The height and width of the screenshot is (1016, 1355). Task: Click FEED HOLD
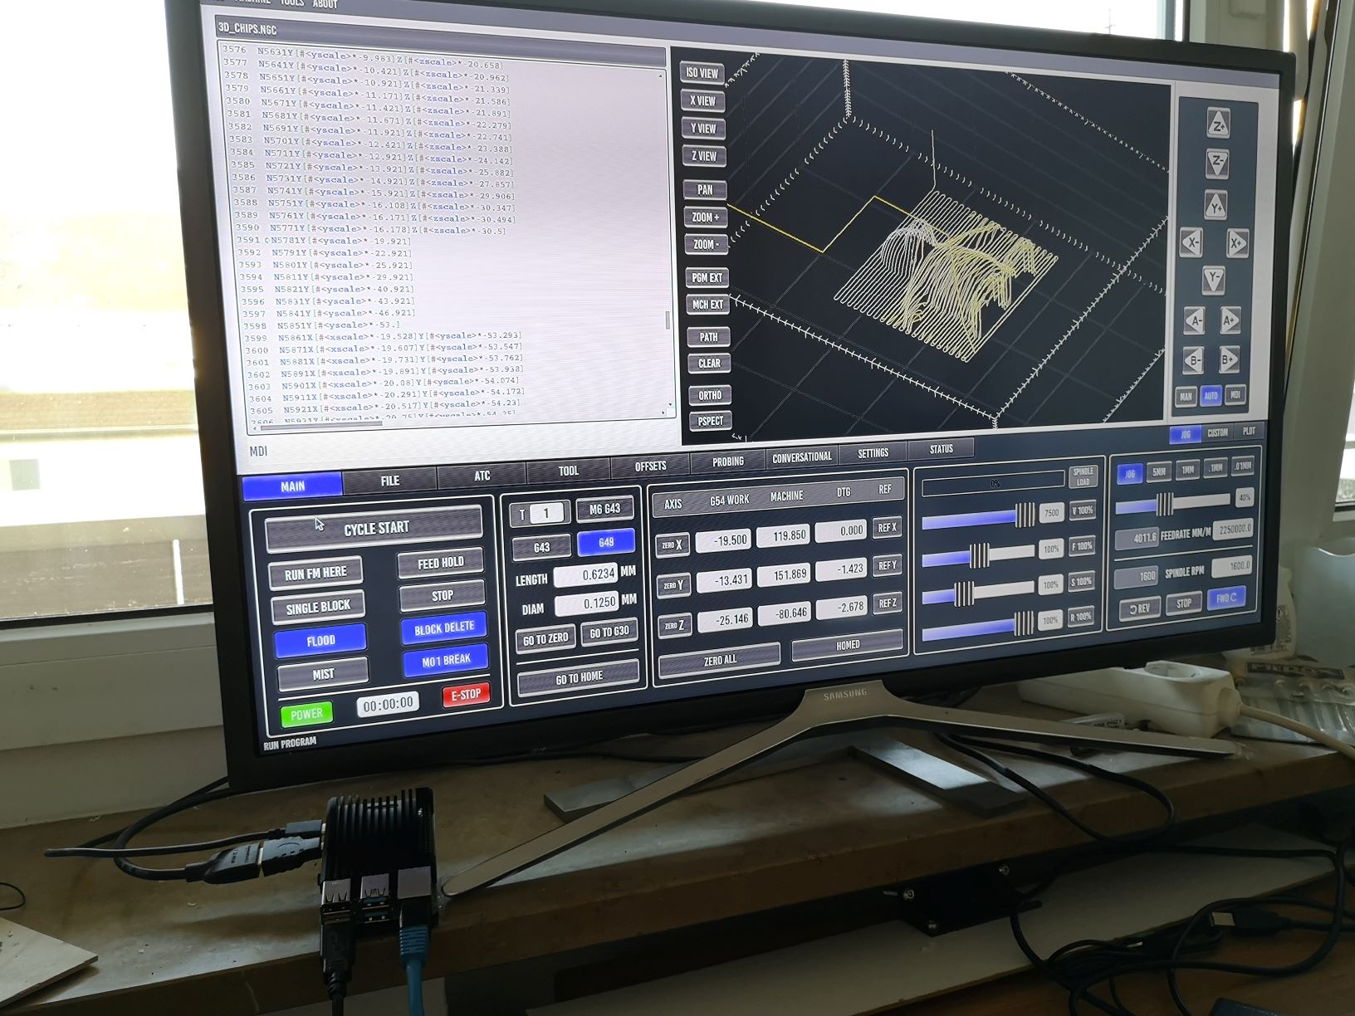[x=441, y=563]
